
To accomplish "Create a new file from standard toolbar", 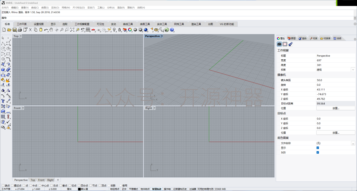I will (x=4, y=30).
